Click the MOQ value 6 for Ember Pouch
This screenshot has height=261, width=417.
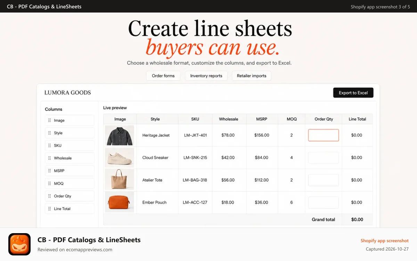tap(292, 203)
